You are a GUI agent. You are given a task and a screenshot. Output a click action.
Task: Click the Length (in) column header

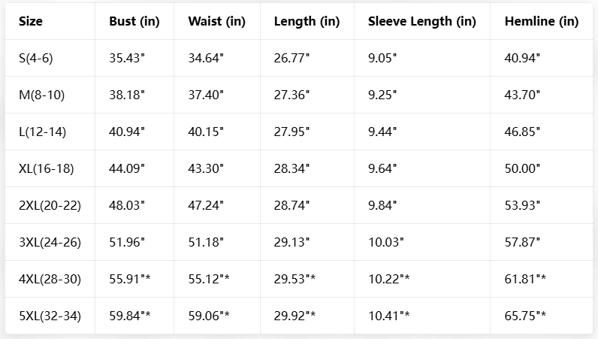pos(307,21)
